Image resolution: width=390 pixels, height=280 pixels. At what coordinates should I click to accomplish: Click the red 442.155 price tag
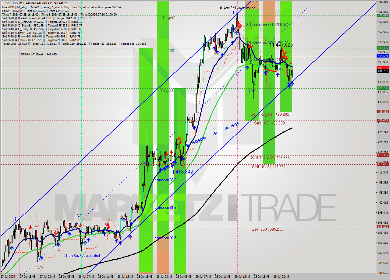click(x=383, y=68)
